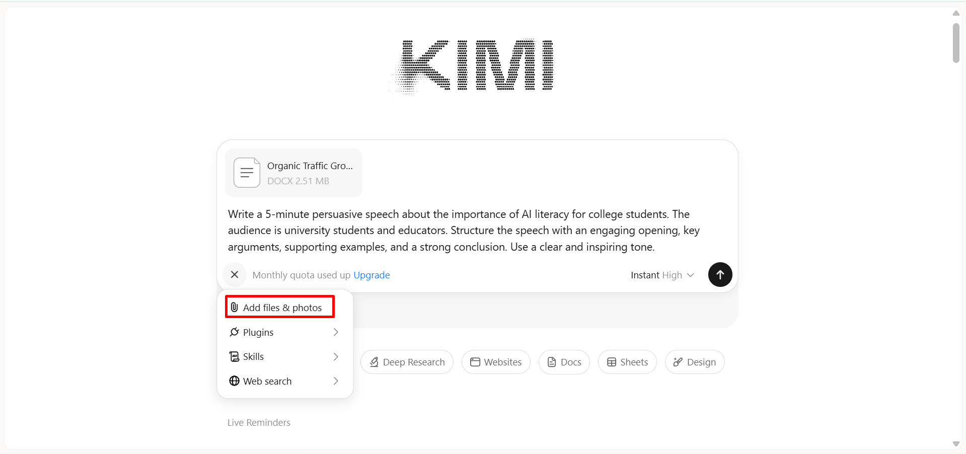966x454 pixels.
Task: Expand the Plugins submenu chevron
Action: pos(336,332)
